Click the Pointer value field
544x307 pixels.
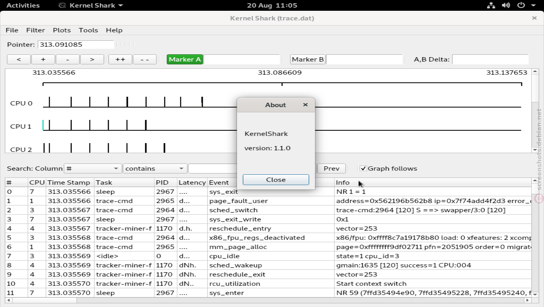76,44
